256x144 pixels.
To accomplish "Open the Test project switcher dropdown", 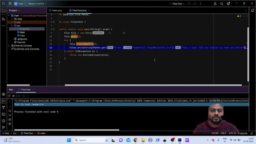I will click(20, 4).
